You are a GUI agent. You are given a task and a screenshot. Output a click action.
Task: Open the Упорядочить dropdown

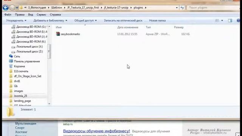click(x=16, y=20)
